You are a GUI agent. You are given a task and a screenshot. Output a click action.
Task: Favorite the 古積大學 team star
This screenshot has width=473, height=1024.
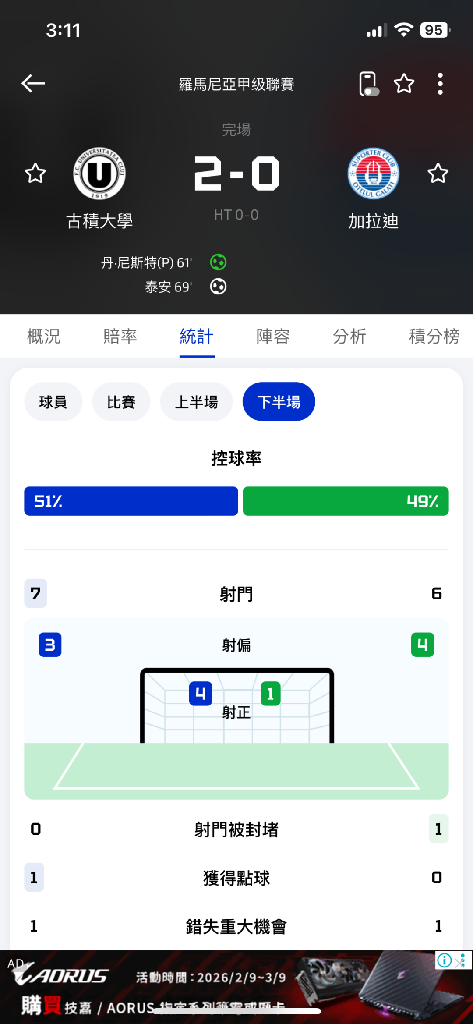[35, 174]
